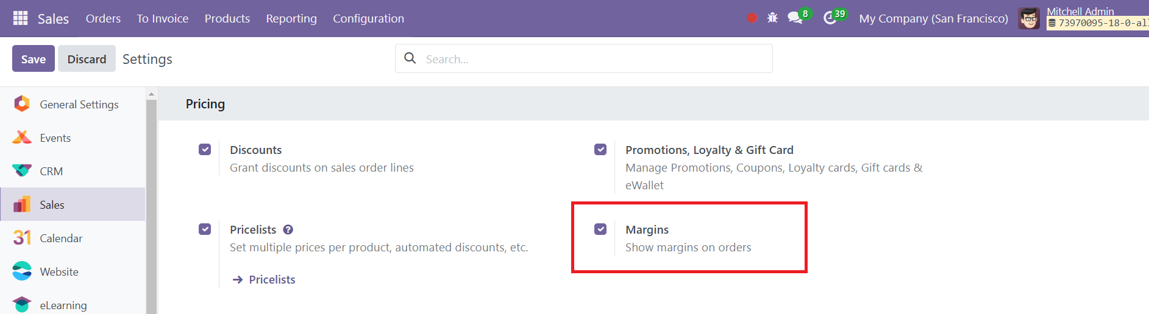Save the settings changes

tap(34, 59)
